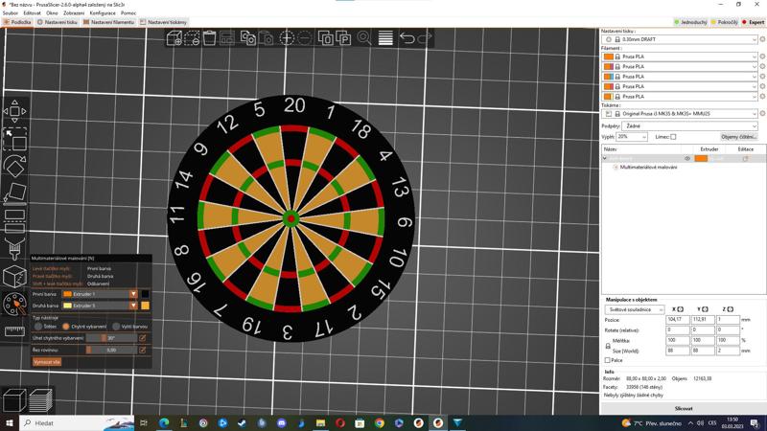The height and width of the screenshot is (431, 767).
Task: Click the X position input field
Action: (678, 320)
